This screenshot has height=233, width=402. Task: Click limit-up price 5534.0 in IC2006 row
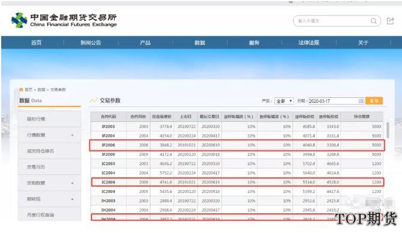point(309,182)
